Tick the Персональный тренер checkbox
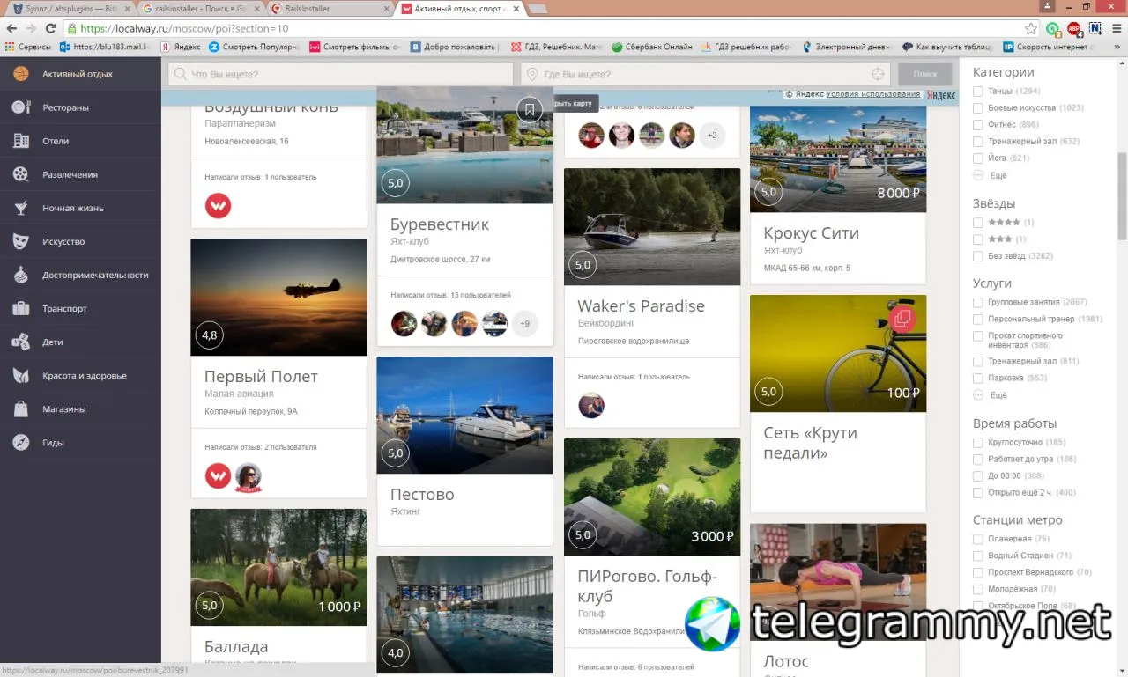The image size is (1128, 677). tap(978, 319)
